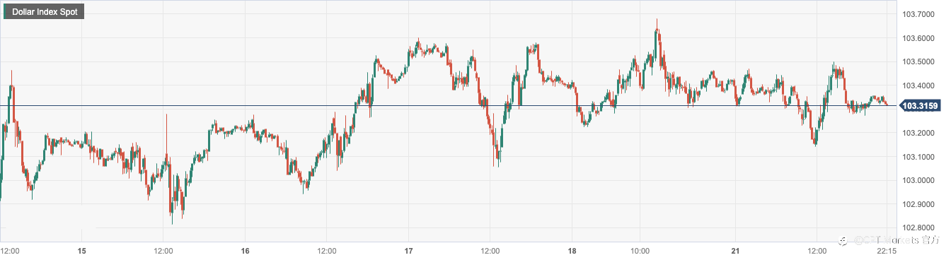Click the 102.9000 price axis label
This screenshot has height=260, width=951.
[x=921, y=204]
